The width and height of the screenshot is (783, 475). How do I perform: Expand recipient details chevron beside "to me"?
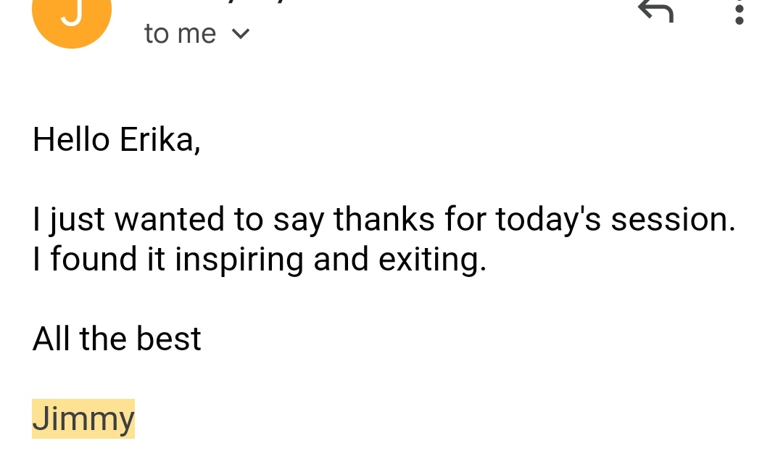coord(241,34)
